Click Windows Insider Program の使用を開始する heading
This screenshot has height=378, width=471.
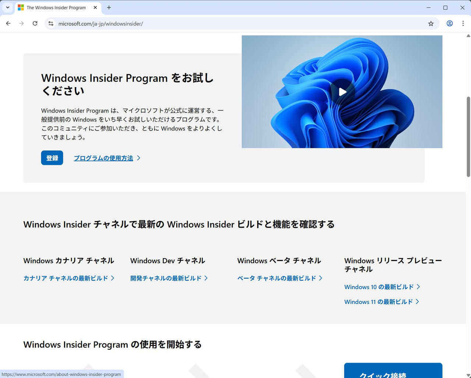pos(113,345)
